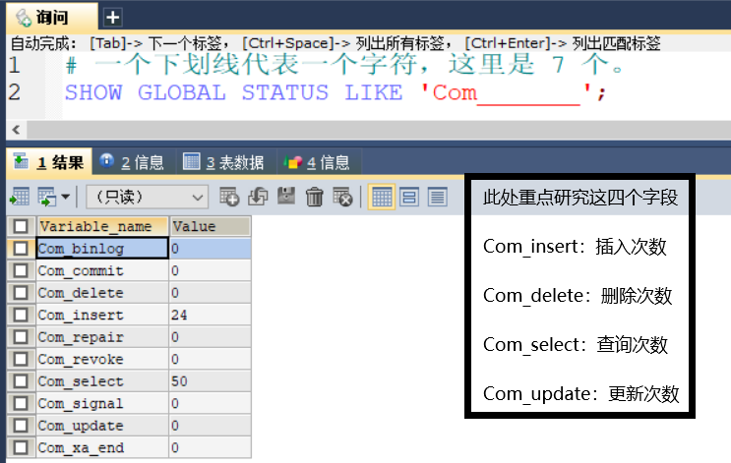Open dropdown arrow beside export icon
The height and width of the screenshot is (463, 731).
point(66,197)
